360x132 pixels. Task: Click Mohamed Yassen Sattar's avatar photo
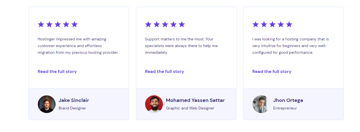tap(154, 104)
